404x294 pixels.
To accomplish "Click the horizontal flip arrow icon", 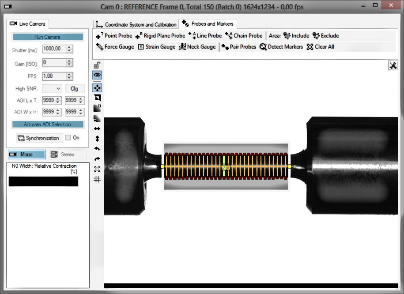I will 97,128.
